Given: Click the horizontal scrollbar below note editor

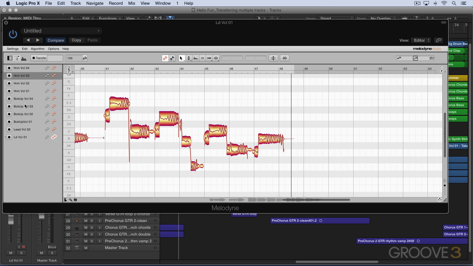Looking at the screenshot, I should (x=316, y=200).
